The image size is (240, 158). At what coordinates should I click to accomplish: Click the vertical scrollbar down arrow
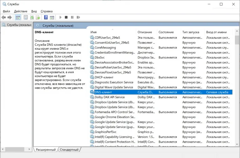[x=237, y=144]
